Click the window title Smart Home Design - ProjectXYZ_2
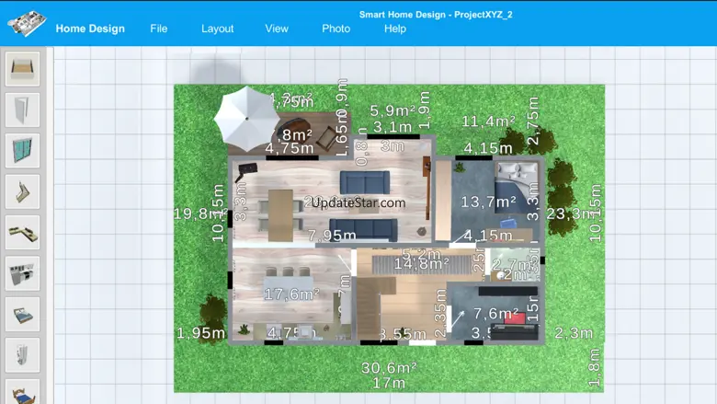The height and width of the screenshot is (404, 717). click(x=436, y=15)
